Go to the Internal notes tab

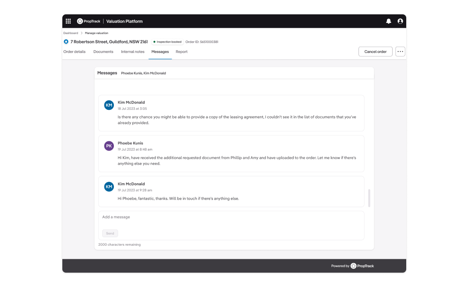click(133, 52)
